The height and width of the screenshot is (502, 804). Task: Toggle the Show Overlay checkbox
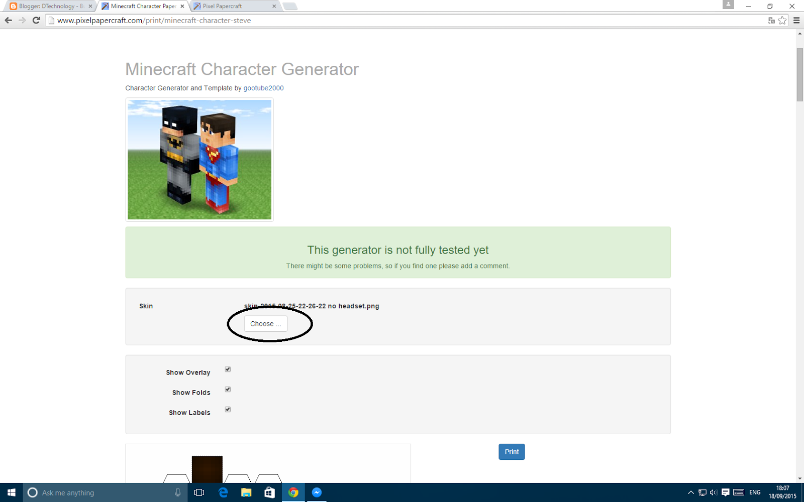[228, 369]
